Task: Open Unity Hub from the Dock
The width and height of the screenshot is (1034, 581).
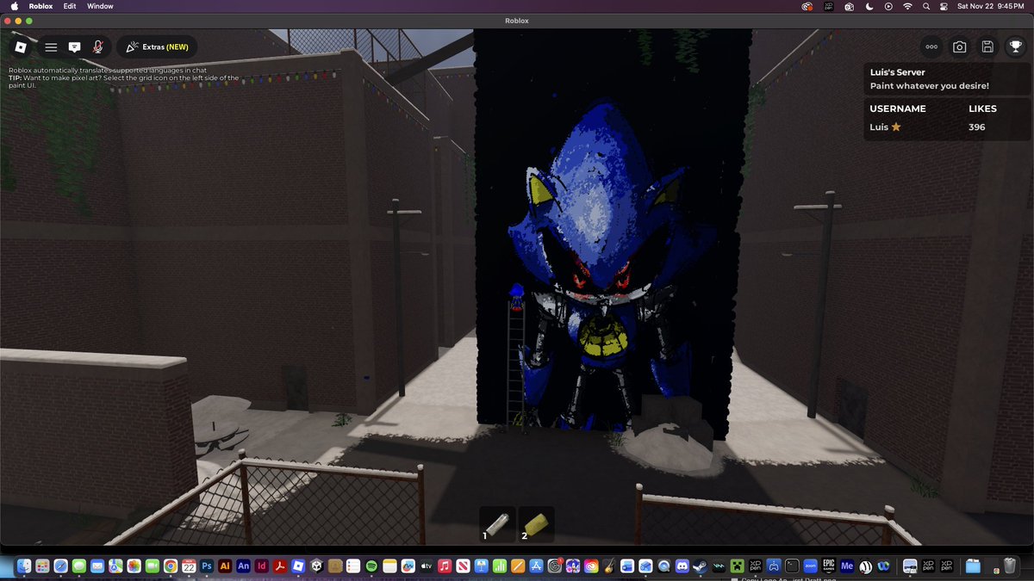Action: (317, 566)
